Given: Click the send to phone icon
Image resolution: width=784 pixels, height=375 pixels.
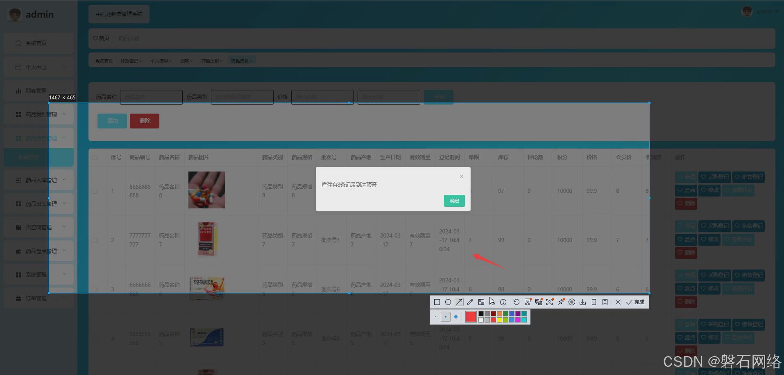Looking at the screenshot, I should 594,302.
